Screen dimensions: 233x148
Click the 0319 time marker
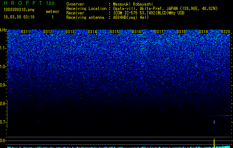(x=203, y=32)
